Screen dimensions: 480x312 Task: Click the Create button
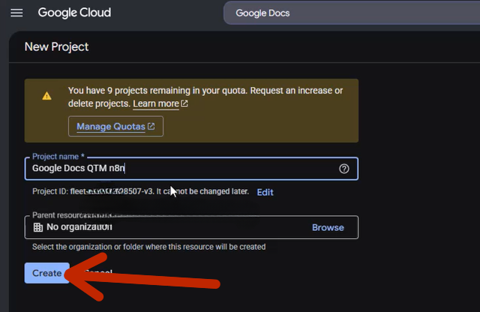47,273
